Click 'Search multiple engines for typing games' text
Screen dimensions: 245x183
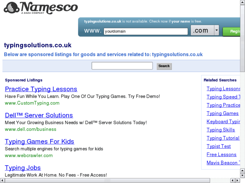coord(54,149)
